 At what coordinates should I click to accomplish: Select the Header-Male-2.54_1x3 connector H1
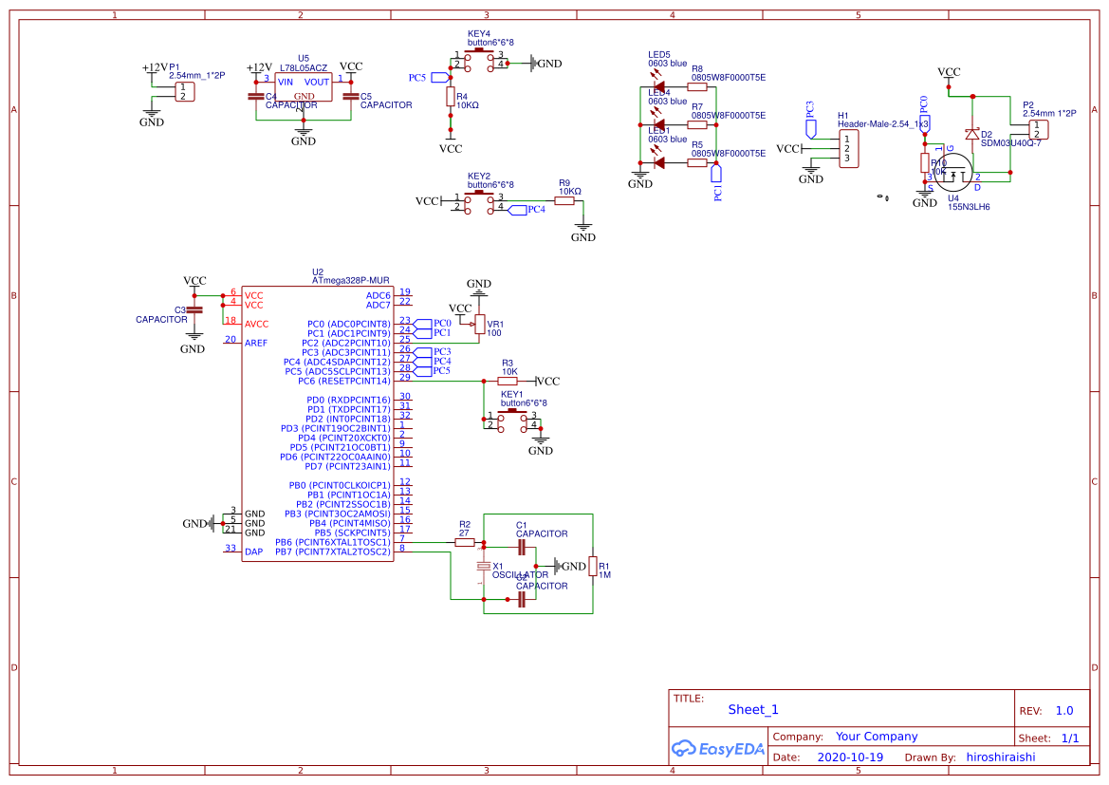pos(849,147)
